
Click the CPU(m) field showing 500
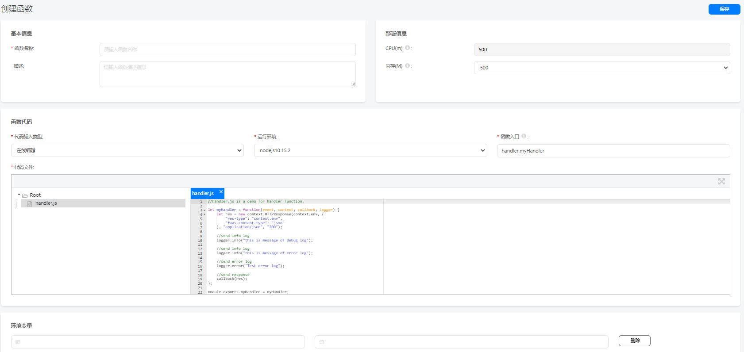click(x=602, y=50)
